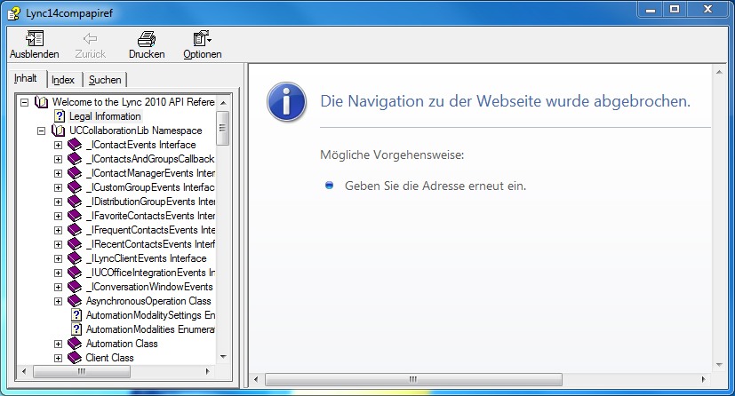The height and width of the screenshot is (396, 735).
Task: Click the Ausblenden (hide) toolbar icon
Action: 35,38
